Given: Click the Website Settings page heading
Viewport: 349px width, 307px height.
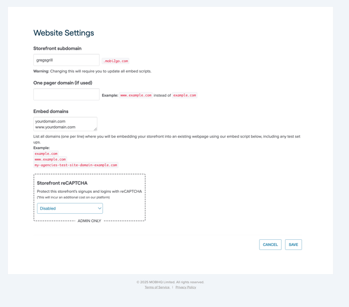Looking at the screenshot, I should tap(64, 33).
